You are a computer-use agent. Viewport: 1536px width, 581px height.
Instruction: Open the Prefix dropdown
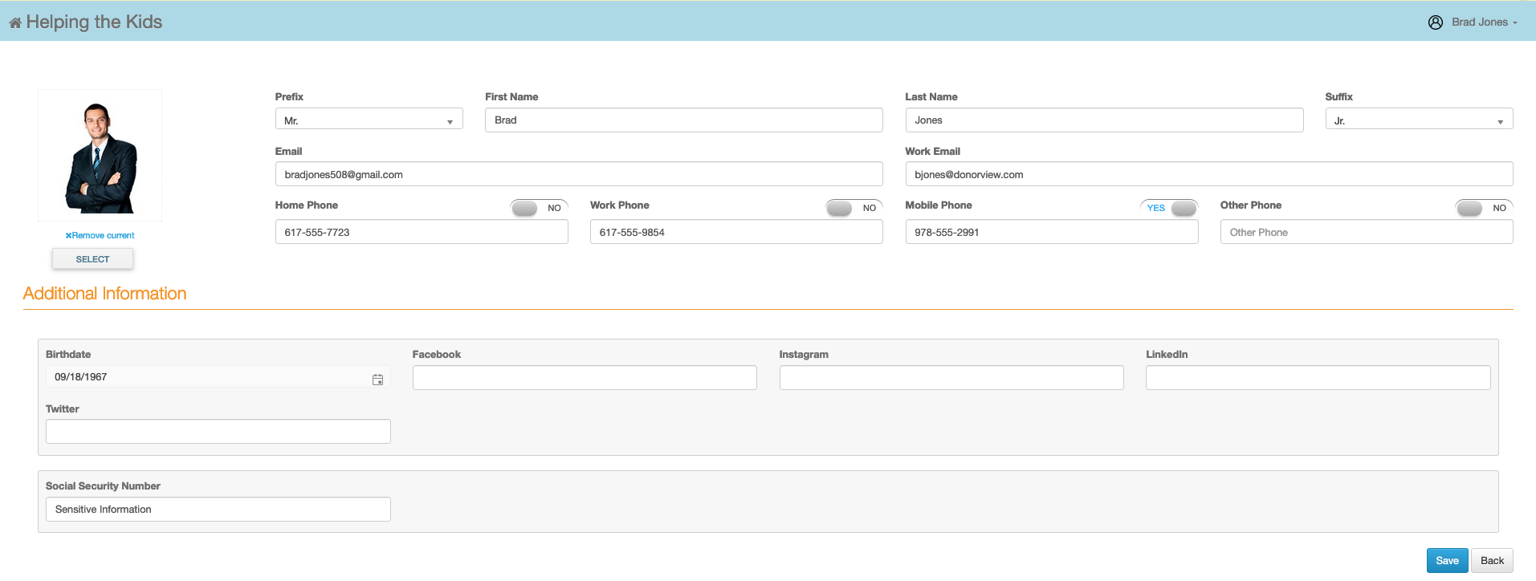coord(369,120)
